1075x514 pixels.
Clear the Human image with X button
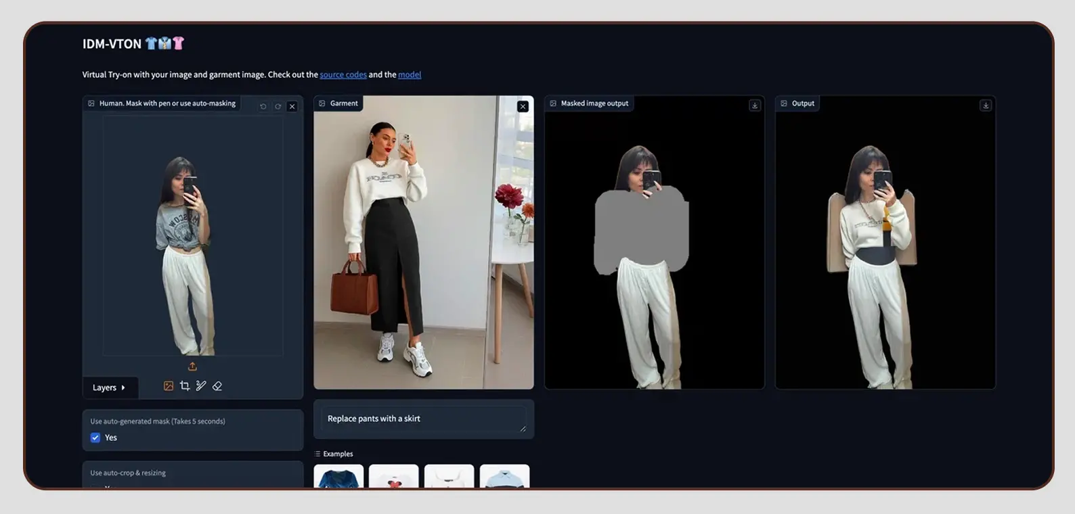click(x=292, y=106)
